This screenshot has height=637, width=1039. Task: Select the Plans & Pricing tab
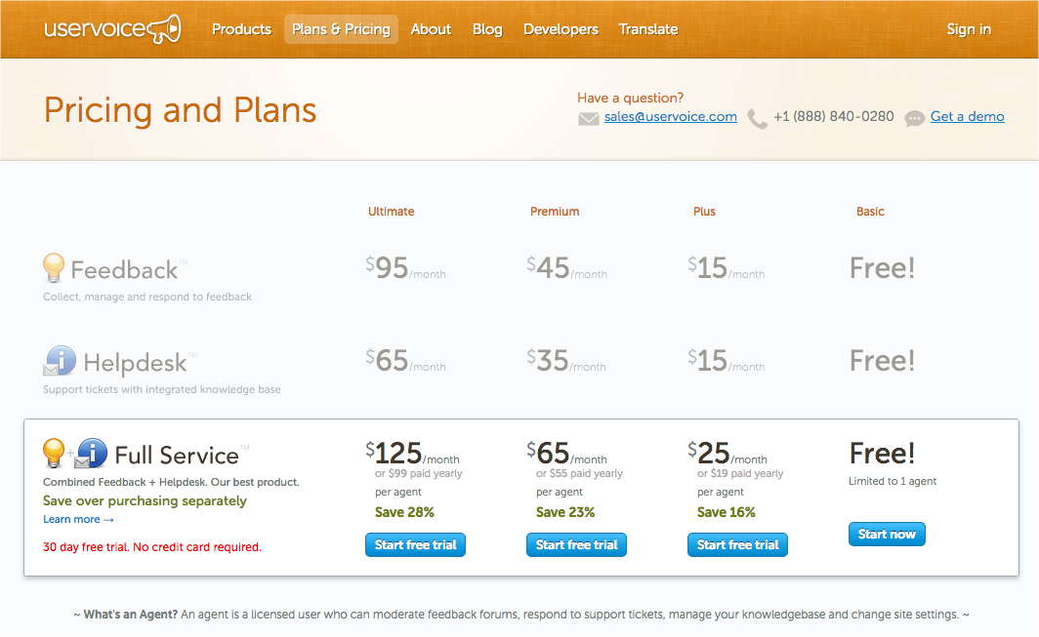[341, 29]
